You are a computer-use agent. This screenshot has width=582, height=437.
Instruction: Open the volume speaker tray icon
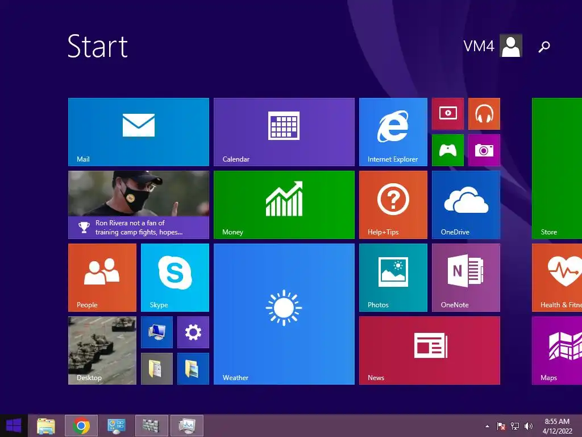(x=528, y=426)
